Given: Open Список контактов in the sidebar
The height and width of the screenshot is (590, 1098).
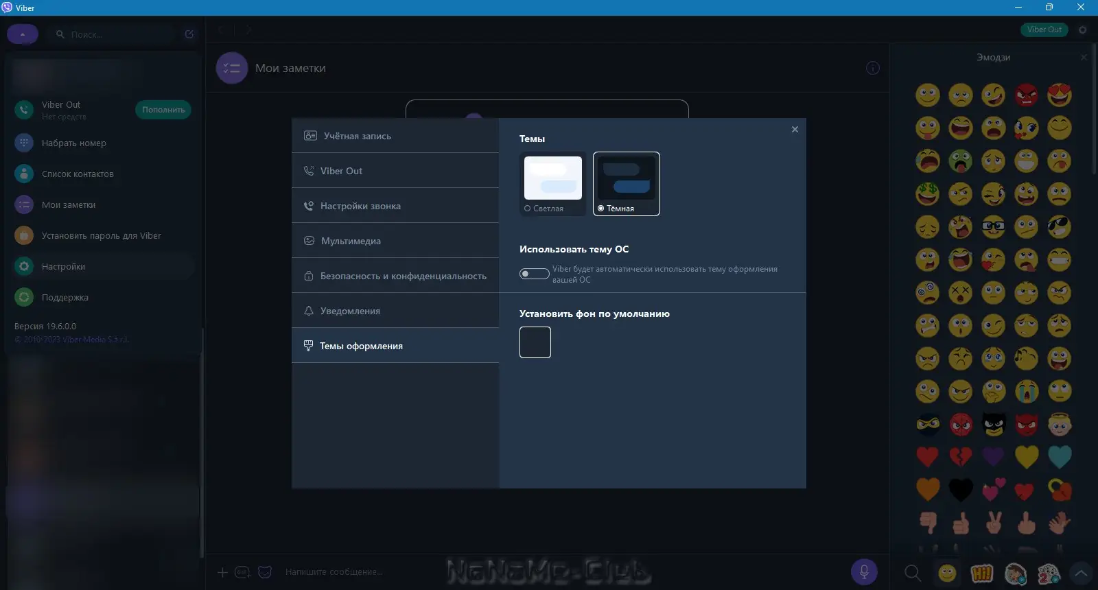Looking at the screenshot, I should click(103, 174).
